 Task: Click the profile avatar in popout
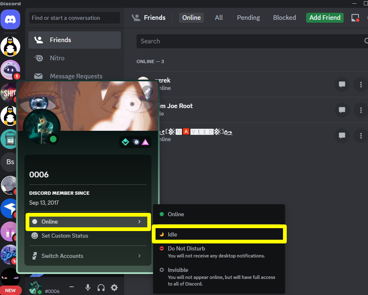click(x=42, y=127)
